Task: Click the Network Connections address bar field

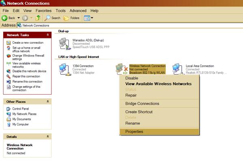Action: pyautogui.click(x=130, y=25)
